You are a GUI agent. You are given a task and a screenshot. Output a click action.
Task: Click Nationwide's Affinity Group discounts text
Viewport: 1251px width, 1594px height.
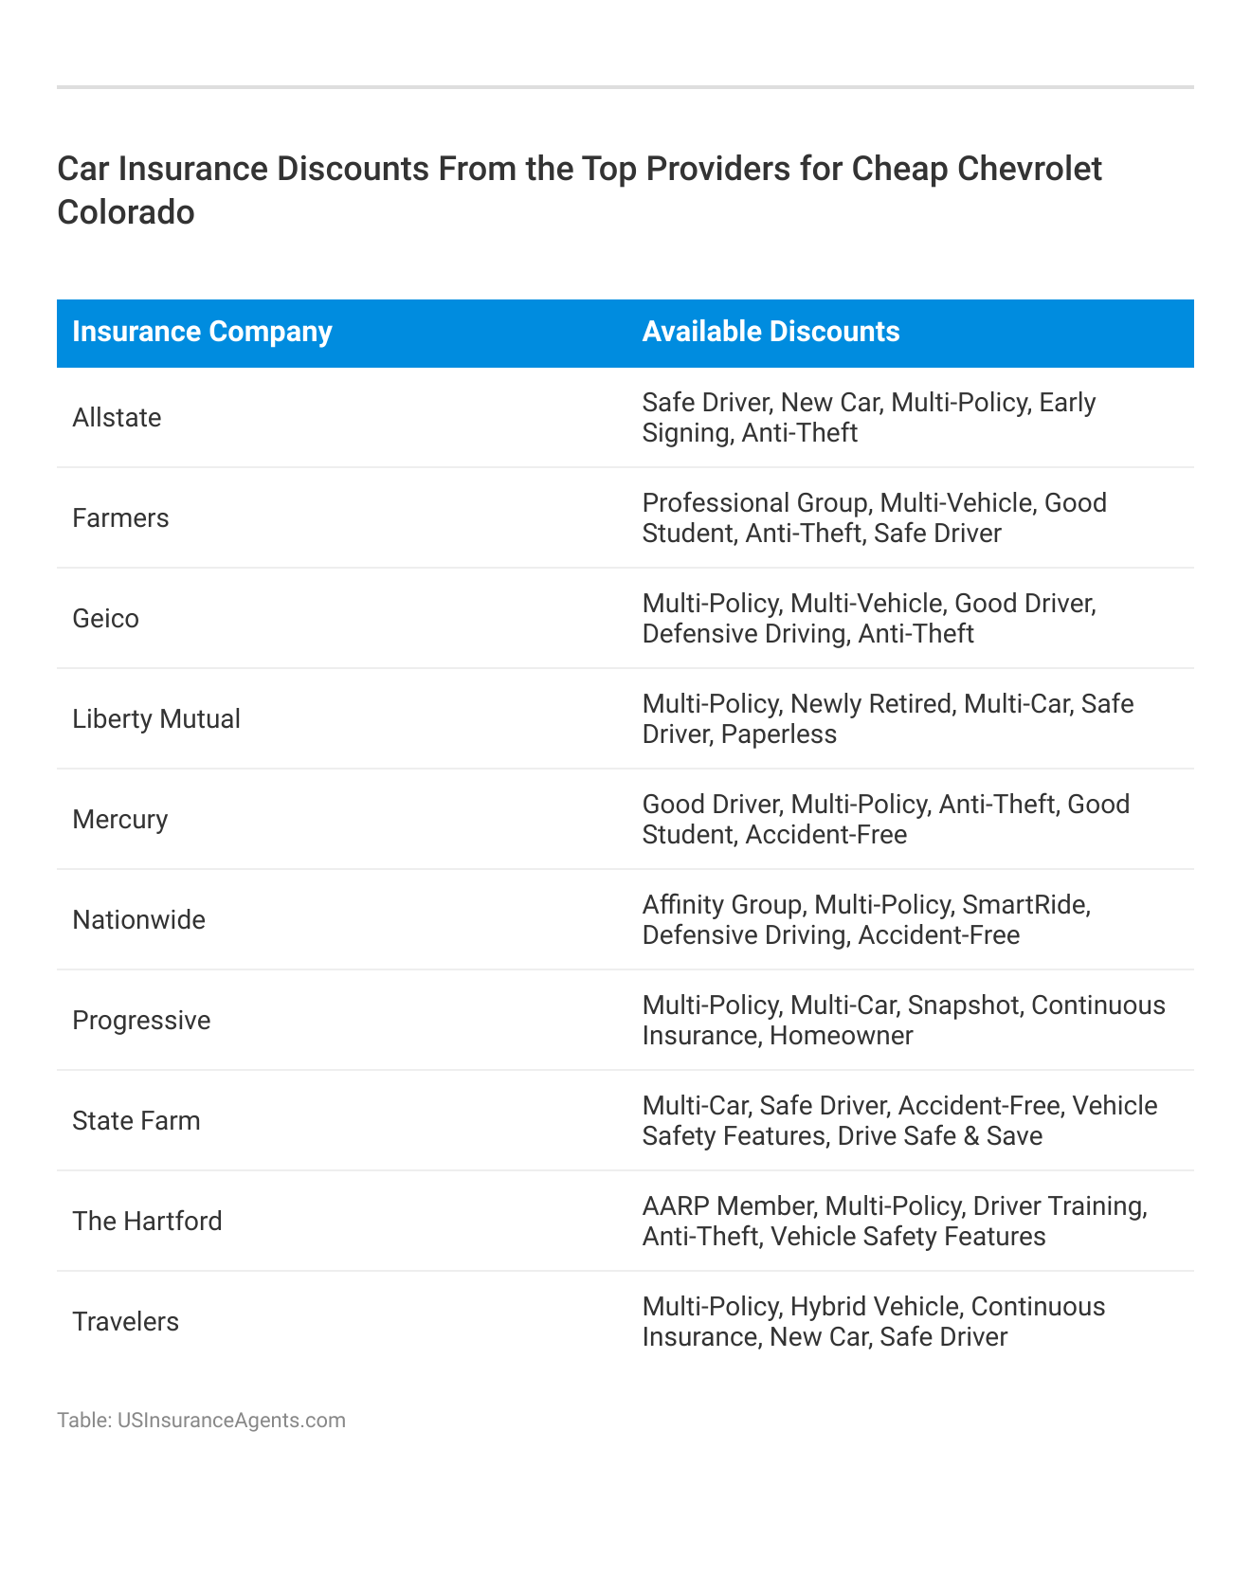pyautogui.click(x=866, y=920)
